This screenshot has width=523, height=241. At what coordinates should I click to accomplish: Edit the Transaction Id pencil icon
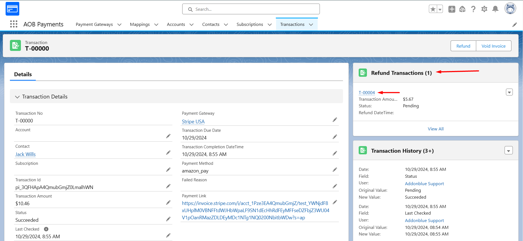168,186
